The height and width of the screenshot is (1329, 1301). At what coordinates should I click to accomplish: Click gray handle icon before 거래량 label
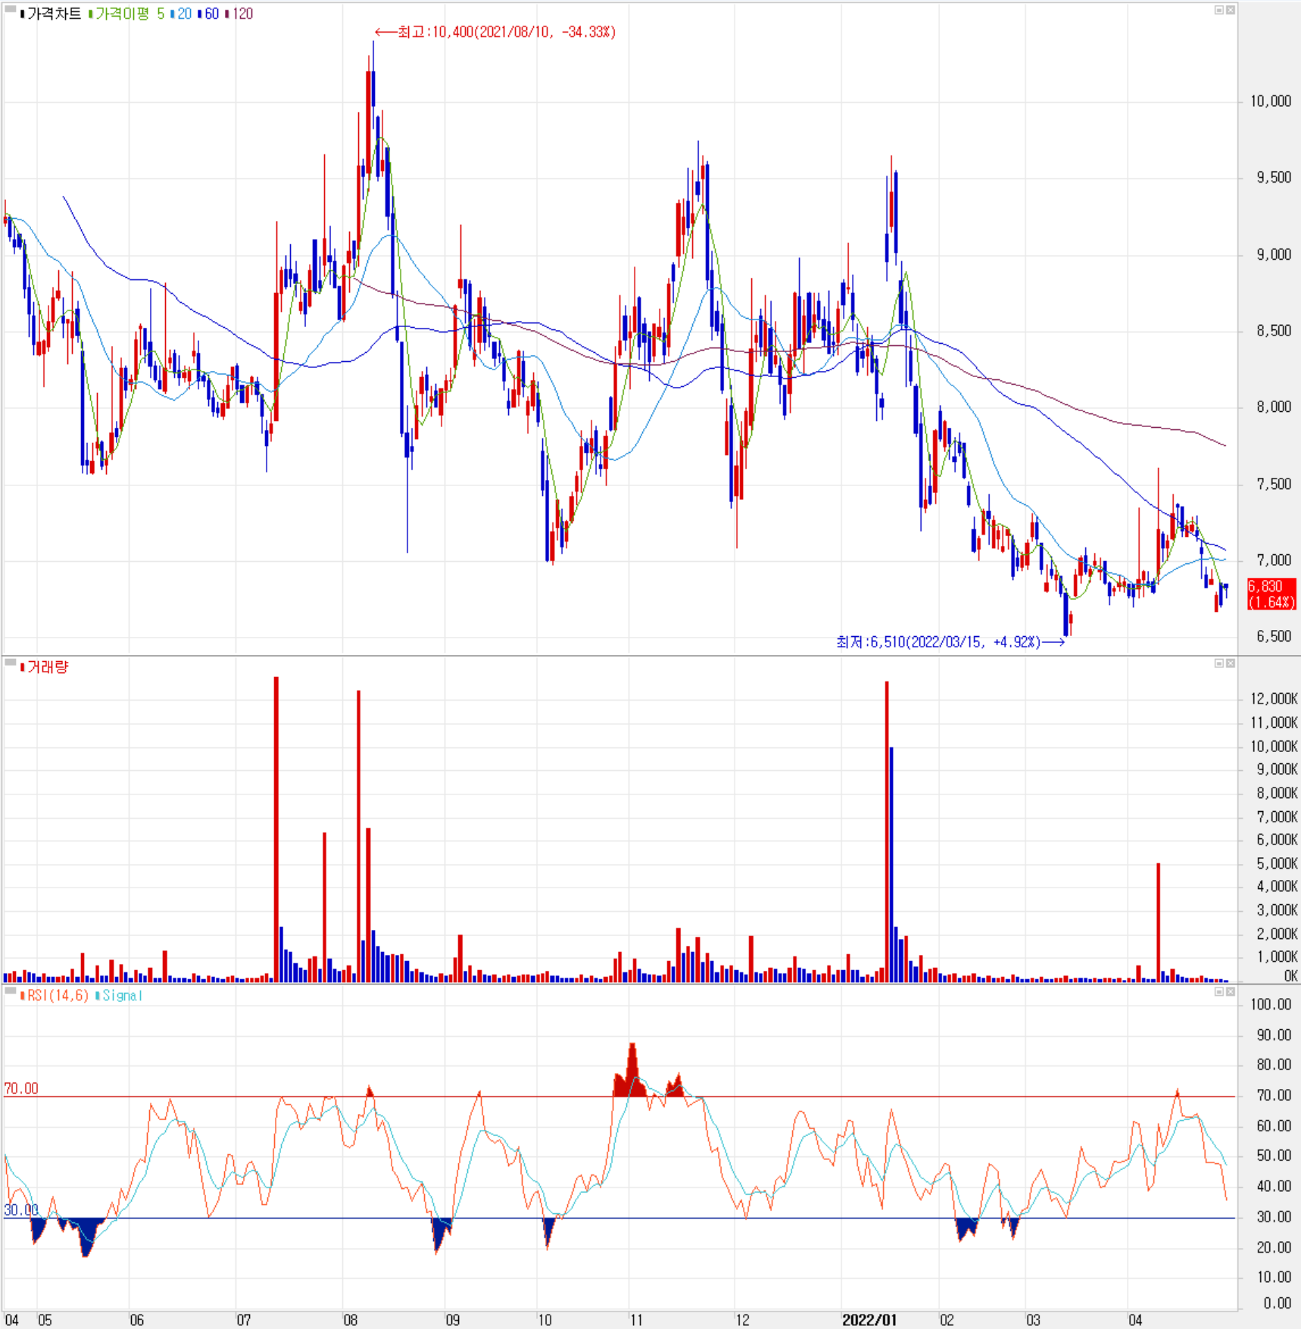click(x=10, y=663)
